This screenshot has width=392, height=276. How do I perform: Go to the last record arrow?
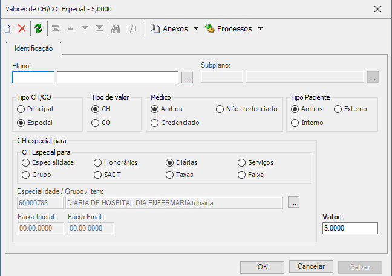tap(99, 28)
